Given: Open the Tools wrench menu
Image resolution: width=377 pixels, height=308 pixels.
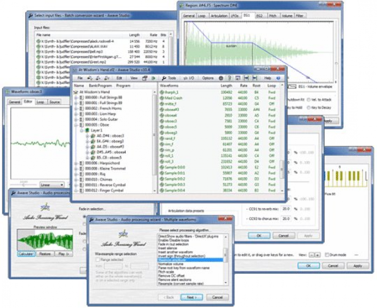Looking at the screenshot, I should coord(169,78).
